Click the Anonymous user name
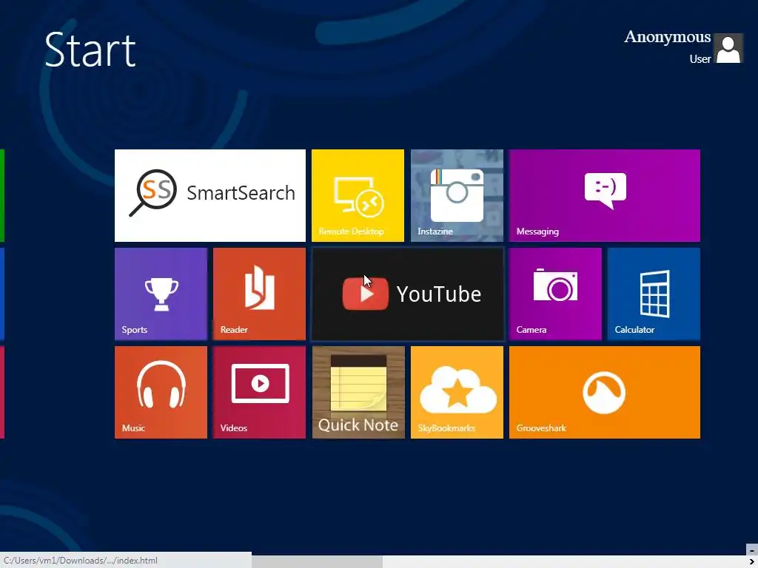Image resolution: width=758 pixels, height=568 pixels. tap(667, 37)
